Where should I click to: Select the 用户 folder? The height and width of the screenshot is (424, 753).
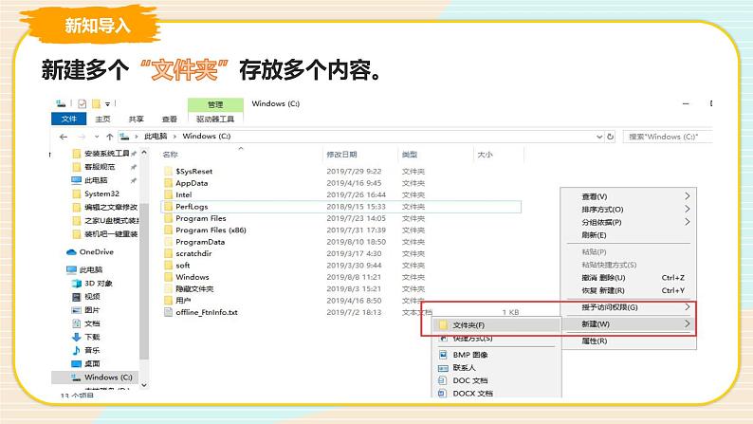pyautogui.click(x=183, y=301)
